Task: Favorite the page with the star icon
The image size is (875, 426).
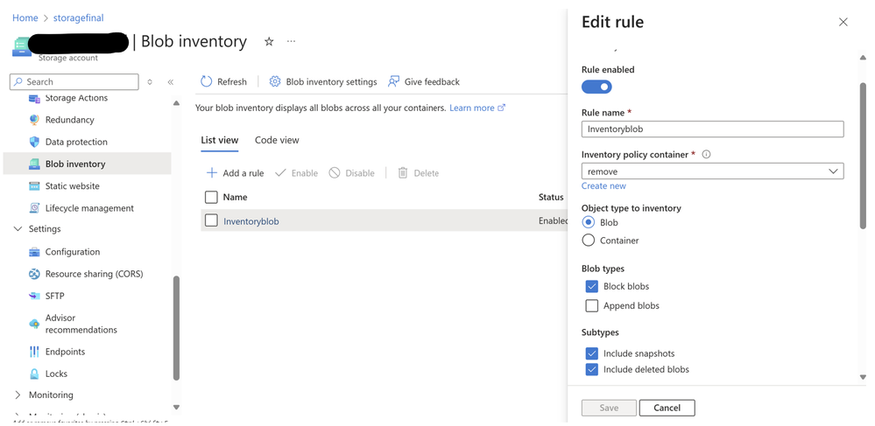Action: tap(269, 41)
